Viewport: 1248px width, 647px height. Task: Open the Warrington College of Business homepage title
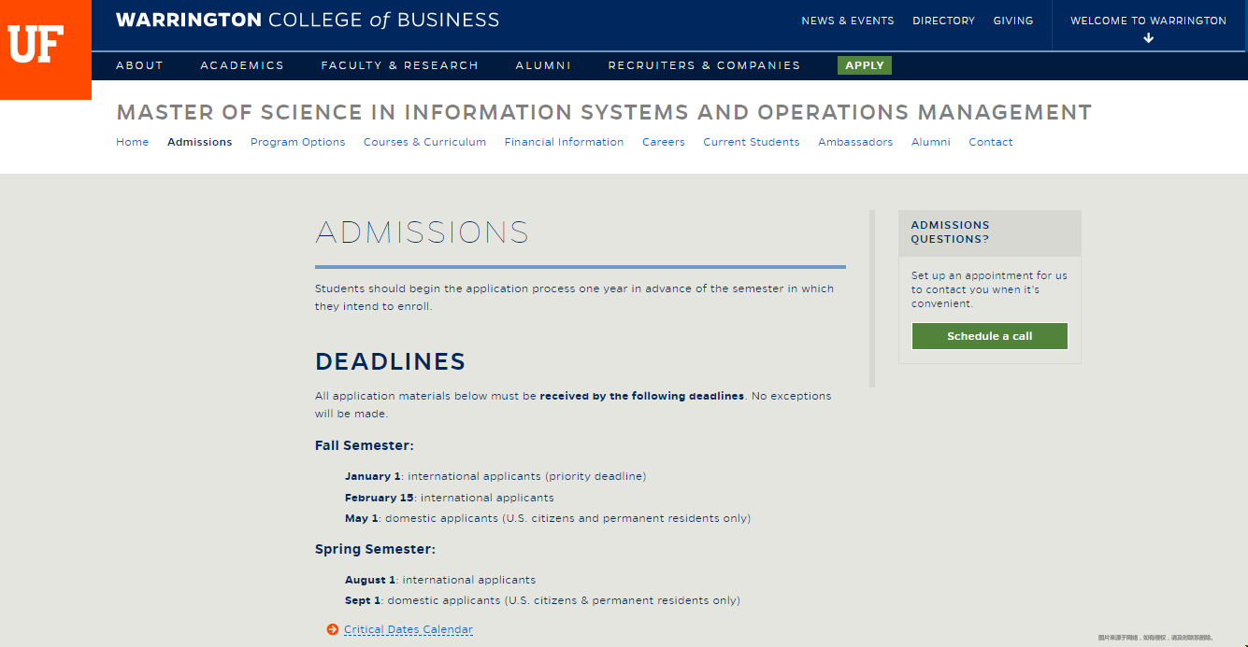click(x=308, y=20)
